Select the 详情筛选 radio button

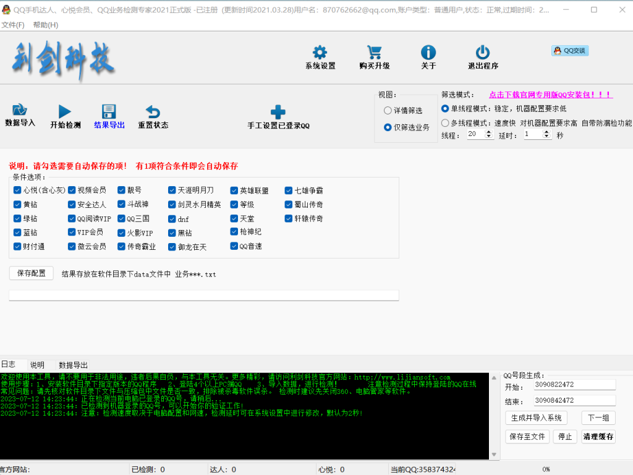click(x=388, y=111)
